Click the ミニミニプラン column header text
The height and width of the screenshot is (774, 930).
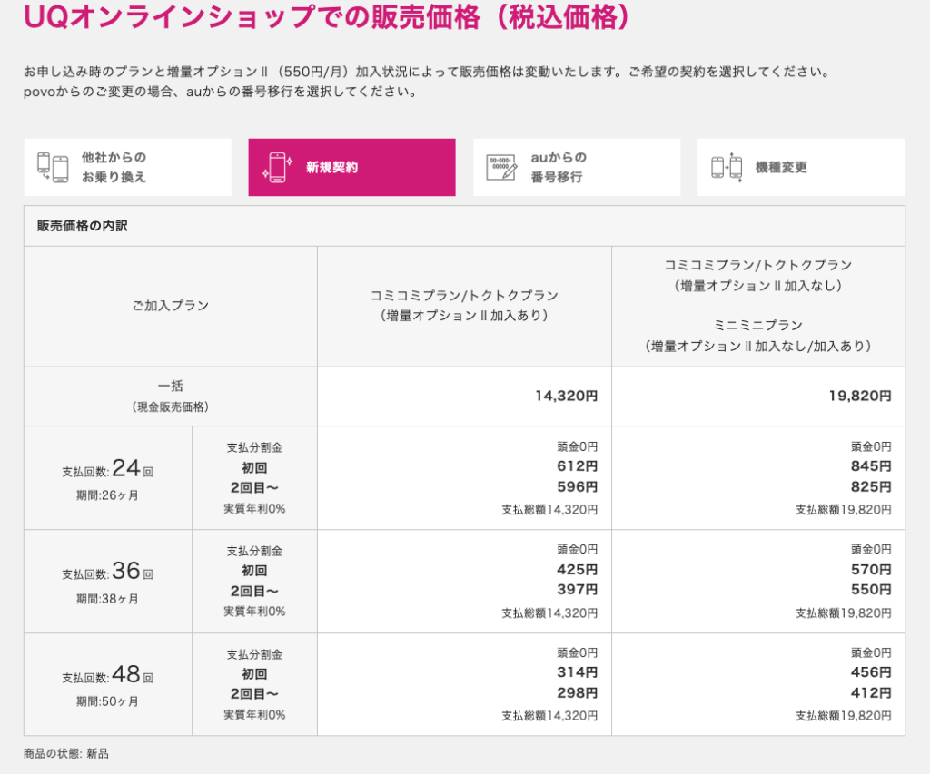757,325
